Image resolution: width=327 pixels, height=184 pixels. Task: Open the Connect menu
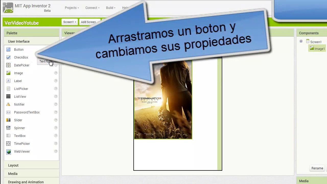point(92,8)
